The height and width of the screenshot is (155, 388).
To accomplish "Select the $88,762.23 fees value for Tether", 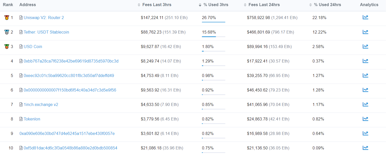I will pos(151,32).
